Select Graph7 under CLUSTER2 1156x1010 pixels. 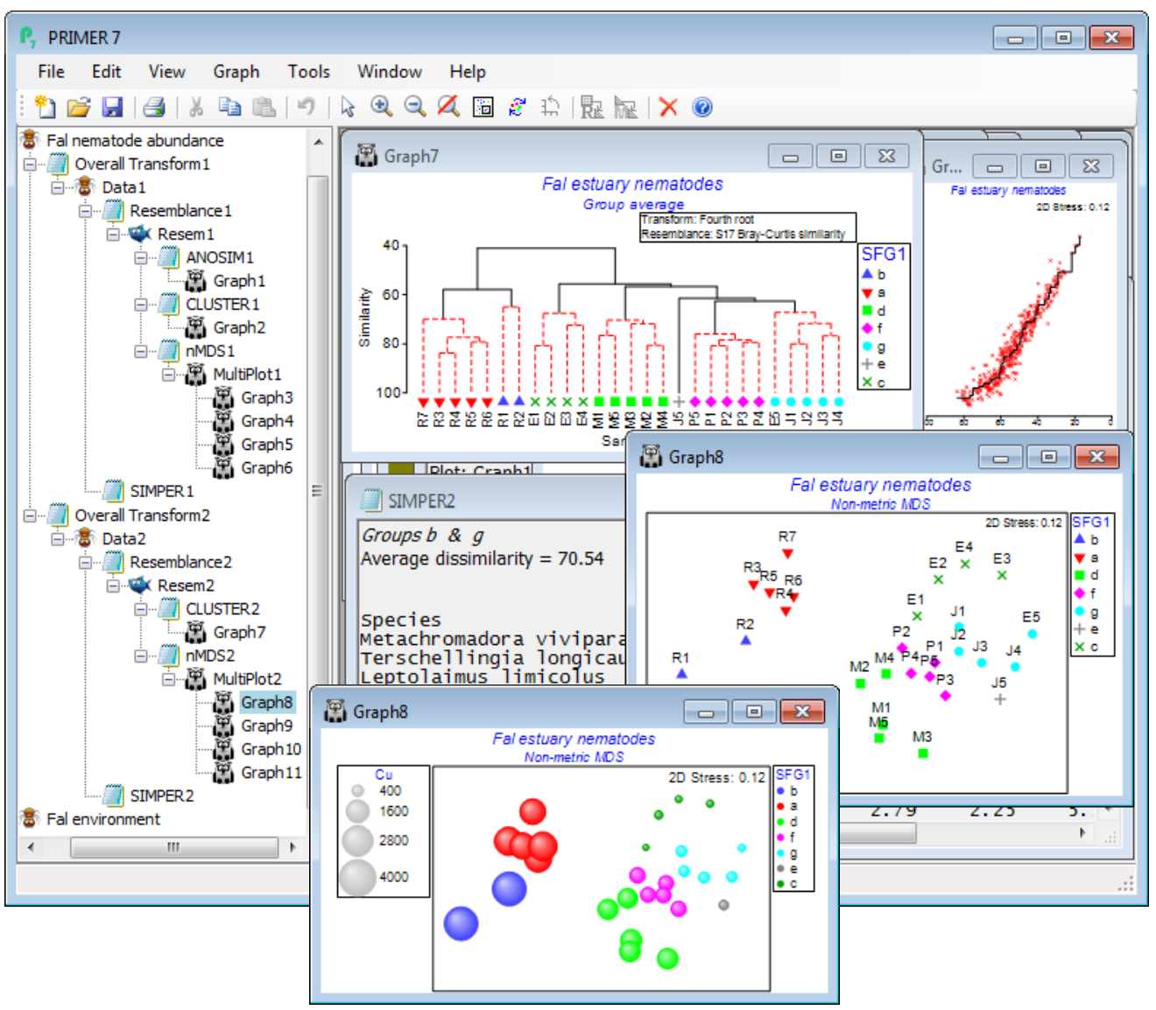239,632
